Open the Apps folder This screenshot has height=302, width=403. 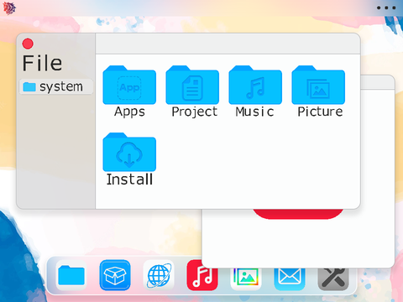click(129, 91)
